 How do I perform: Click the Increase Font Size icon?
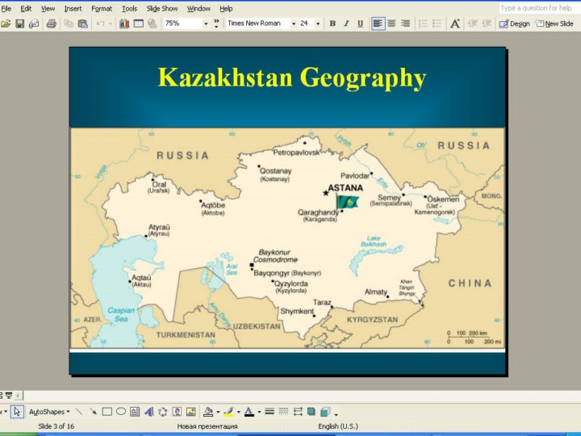pyautogui.click(x=455, y=24)
